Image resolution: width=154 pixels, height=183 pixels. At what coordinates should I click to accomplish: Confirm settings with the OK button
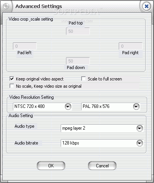(x=51, y=166)
